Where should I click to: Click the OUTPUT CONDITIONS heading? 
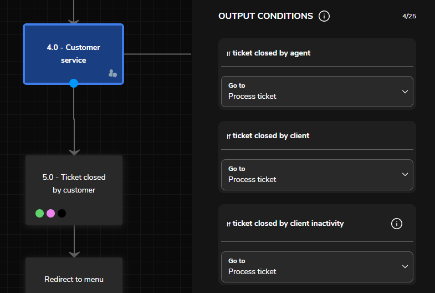coord(265,16)
